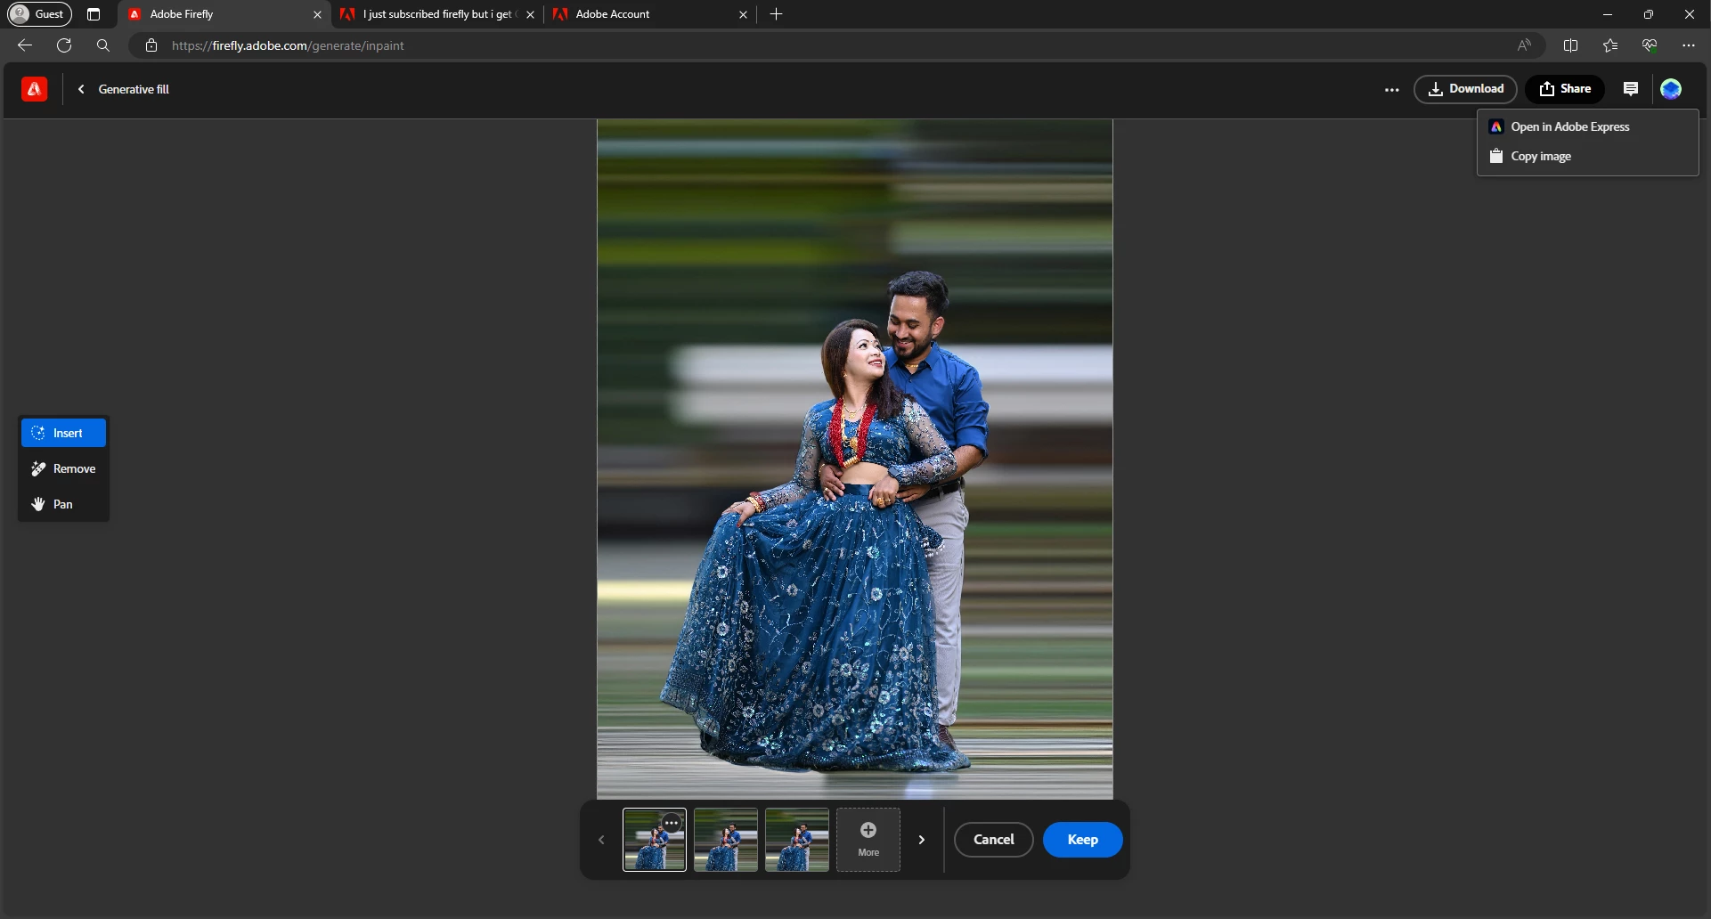Select the Remove tool
The width and height of the screenshot is (1711, 919).
pyautogui.click(x=63, y=468)
